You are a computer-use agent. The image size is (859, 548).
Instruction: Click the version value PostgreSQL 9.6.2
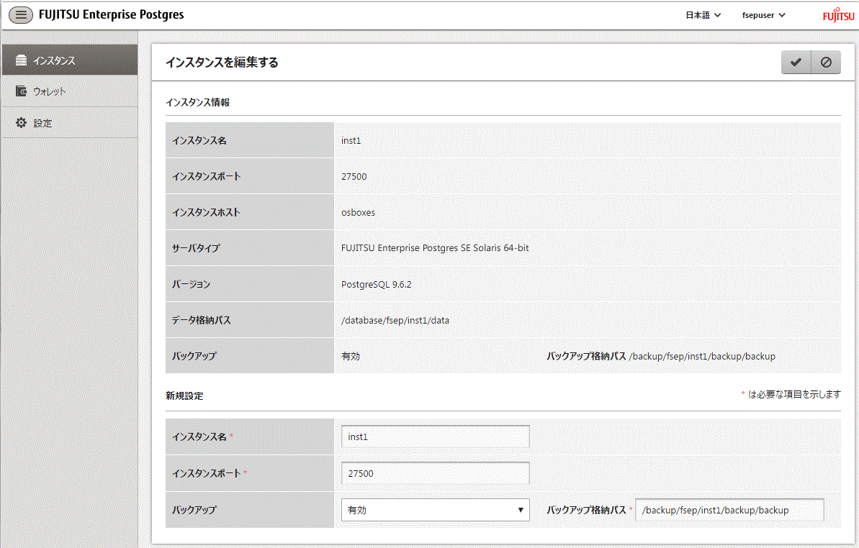coord(377,284)
